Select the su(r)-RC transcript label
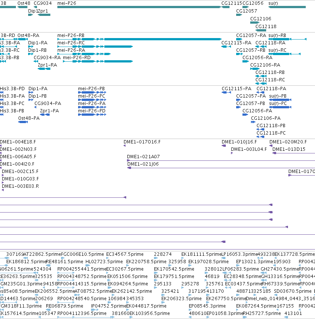 point(277,50)
